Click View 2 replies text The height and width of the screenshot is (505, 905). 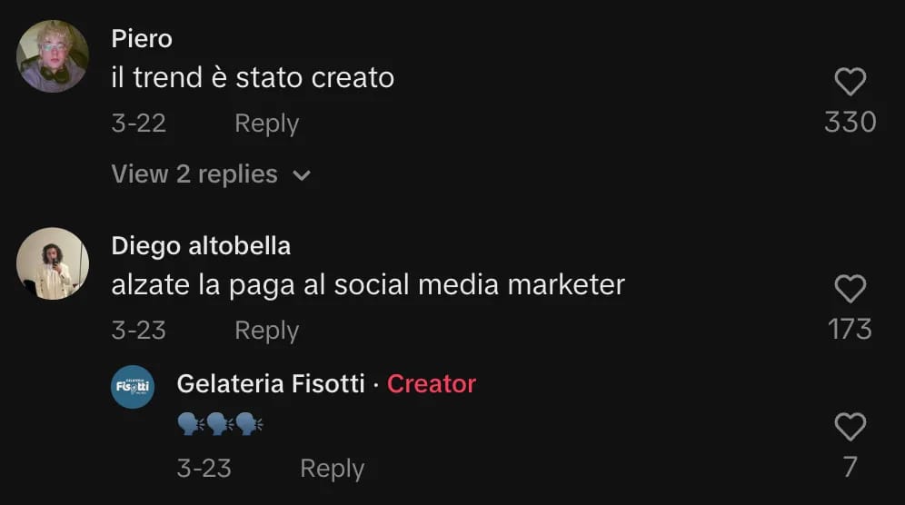[194, 174]
